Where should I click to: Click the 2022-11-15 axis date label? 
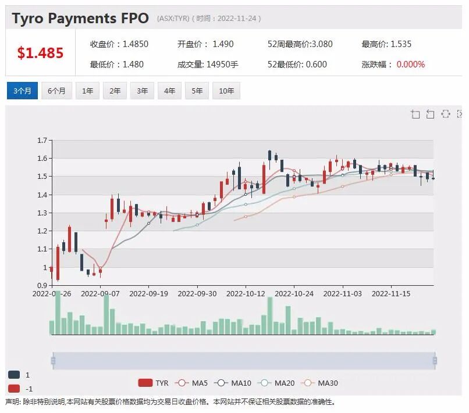391,293
